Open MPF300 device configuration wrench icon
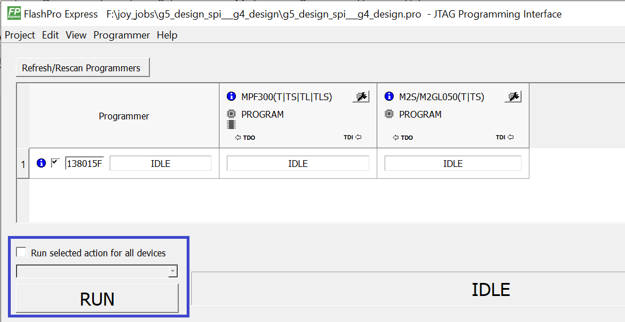625x322 pixels. click(360, 97)
